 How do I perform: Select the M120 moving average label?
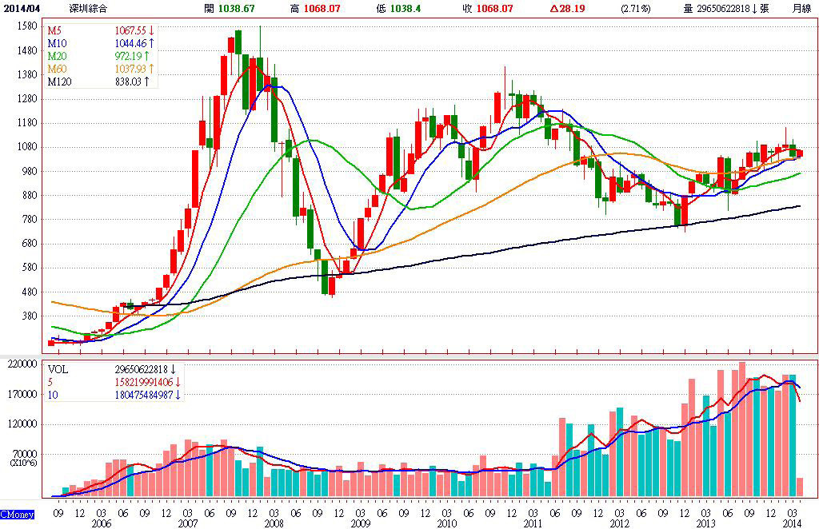coord(59,82)
